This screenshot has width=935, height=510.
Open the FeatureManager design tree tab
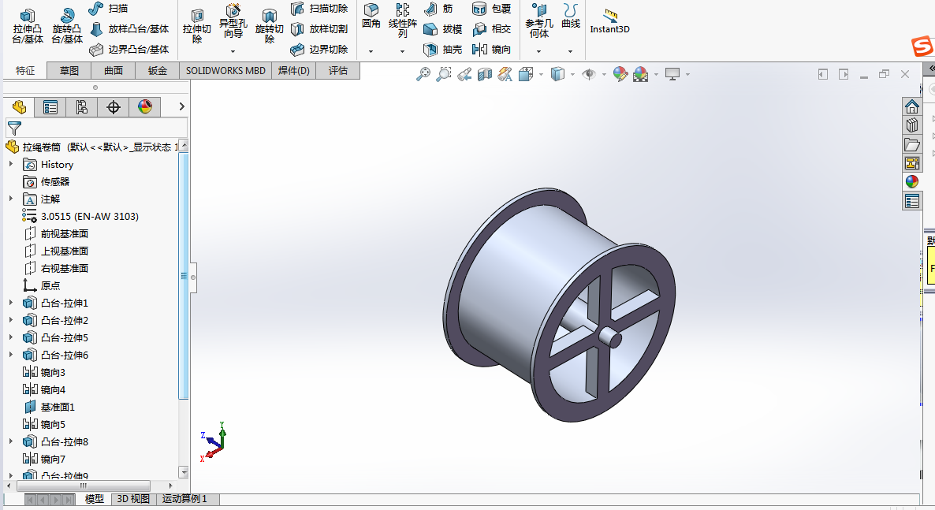click(x=19, y=107)
